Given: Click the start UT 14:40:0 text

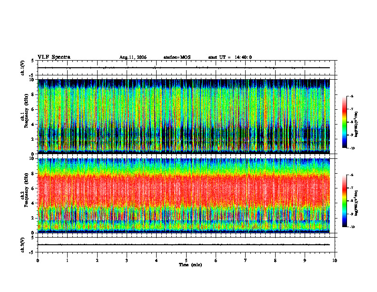Looking at the screenshot, I should point(230,57).
